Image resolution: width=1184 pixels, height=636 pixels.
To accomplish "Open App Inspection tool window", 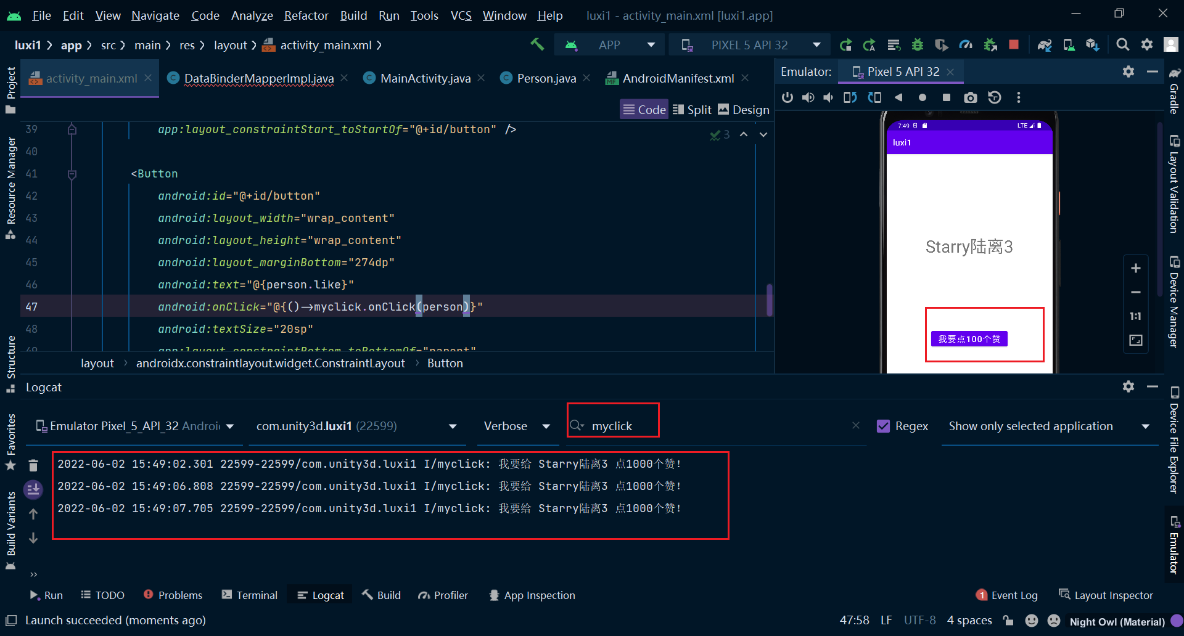I will (x=532, y=595).
